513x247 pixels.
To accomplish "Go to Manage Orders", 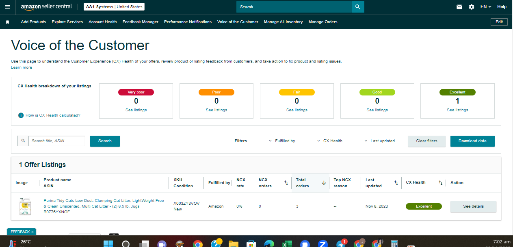I will tap(323, 22).
